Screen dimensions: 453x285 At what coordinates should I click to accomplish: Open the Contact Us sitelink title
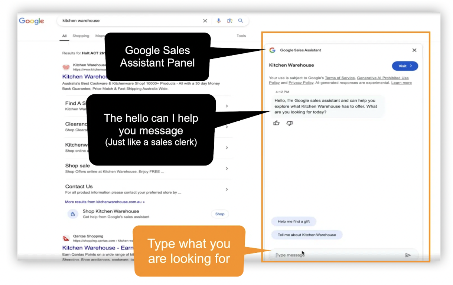[79, 187]
